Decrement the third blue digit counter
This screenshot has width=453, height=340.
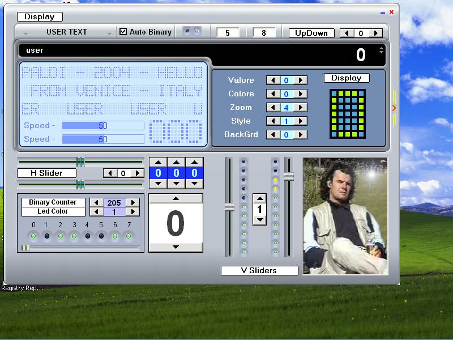coord(194,183)
